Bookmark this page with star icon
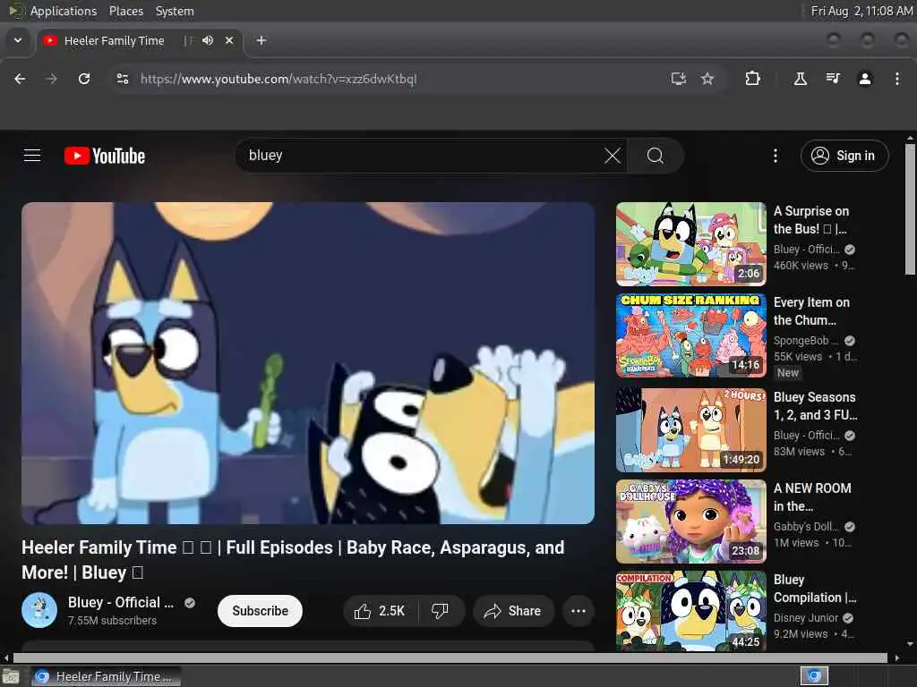 point(707,79)
